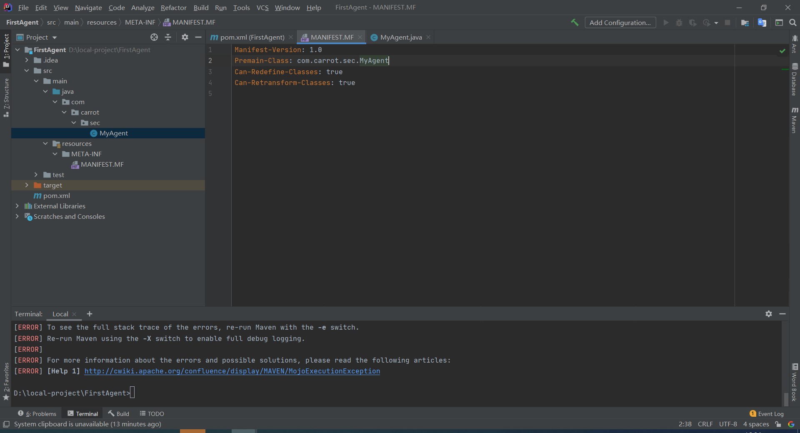Click the Stop square icon
This screenshot has width=800, height=433.
pyautogui.click(x=727, y=23)
